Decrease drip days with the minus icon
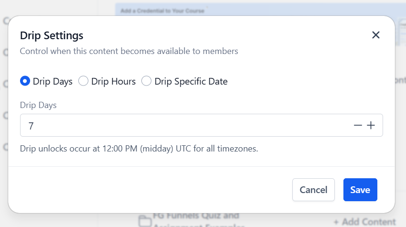 point(358,125)
